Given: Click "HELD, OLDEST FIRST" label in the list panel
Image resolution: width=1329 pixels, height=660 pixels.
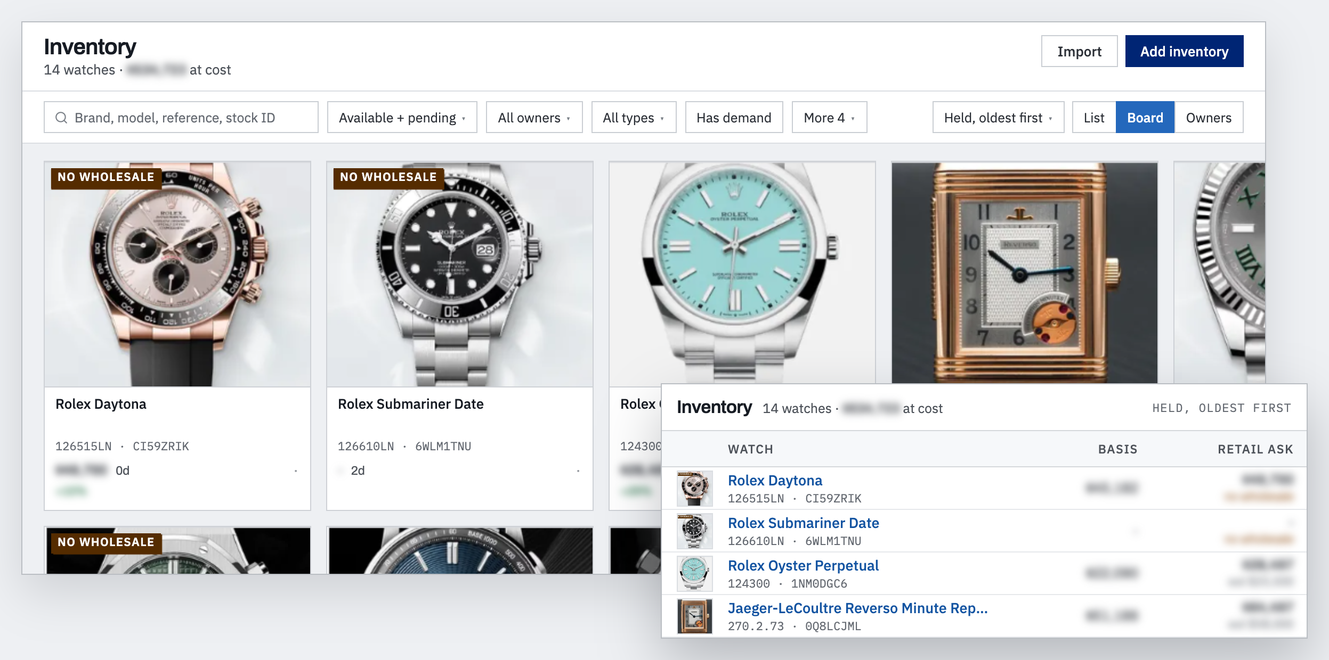Looking at the screenshot, I should tap(1221, 408).
